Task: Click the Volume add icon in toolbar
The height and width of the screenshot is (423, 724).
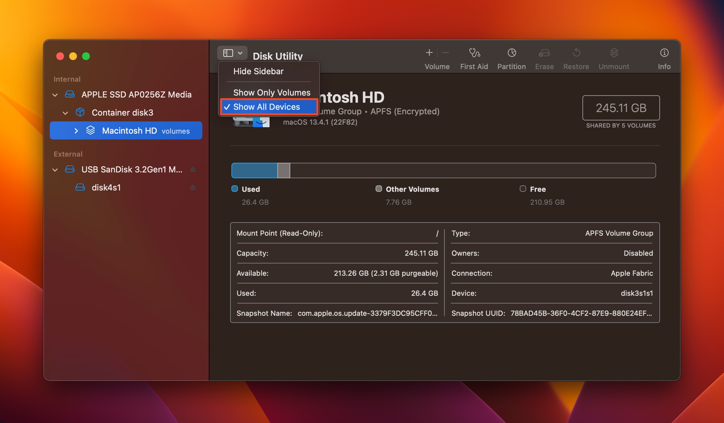Action: [x=429, y=52]
